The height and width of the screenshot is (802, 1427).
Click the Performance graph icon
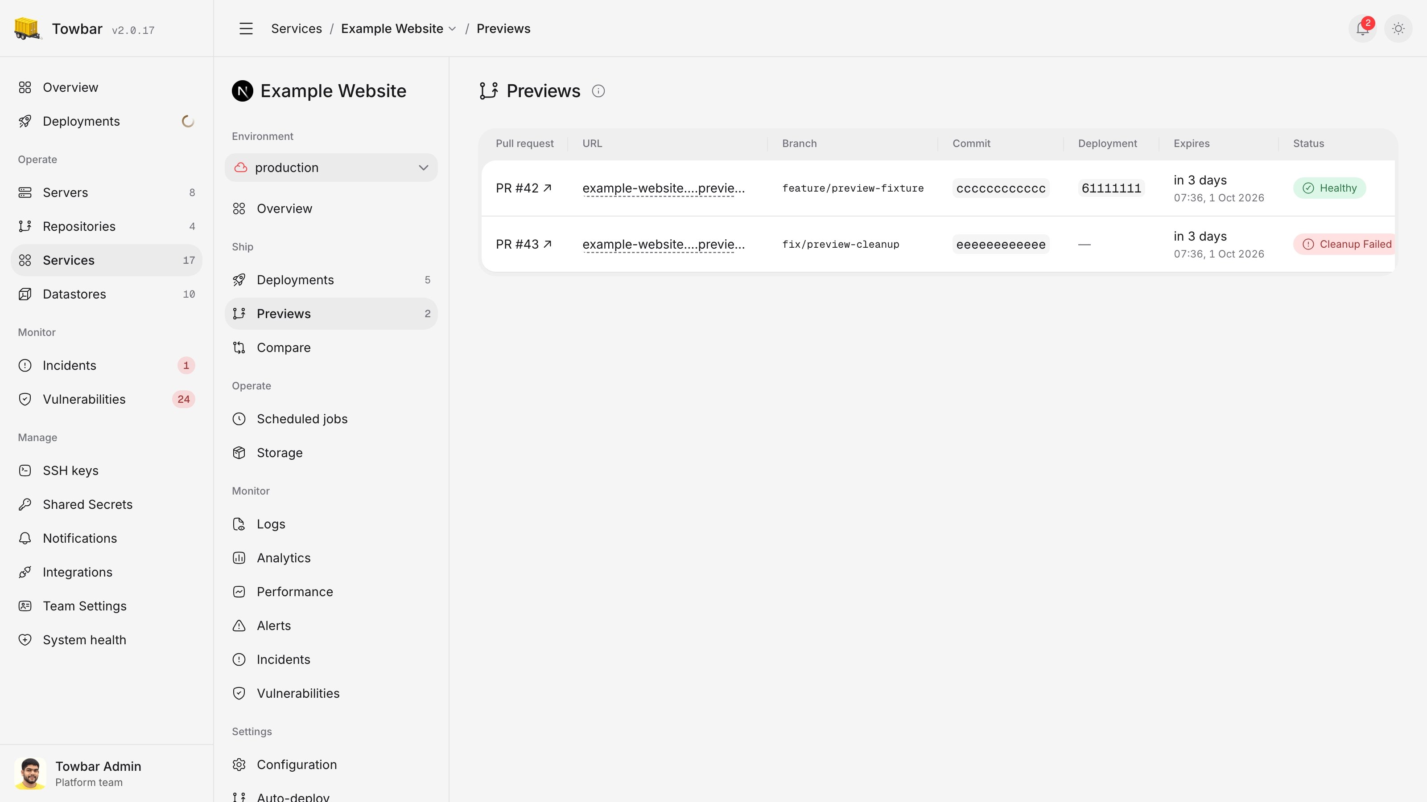239,592
